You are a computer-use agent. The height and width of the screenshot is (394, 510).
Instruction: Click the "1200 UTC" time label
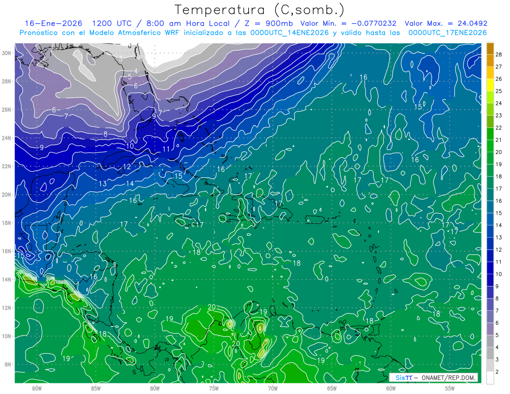tap(111, 23)
